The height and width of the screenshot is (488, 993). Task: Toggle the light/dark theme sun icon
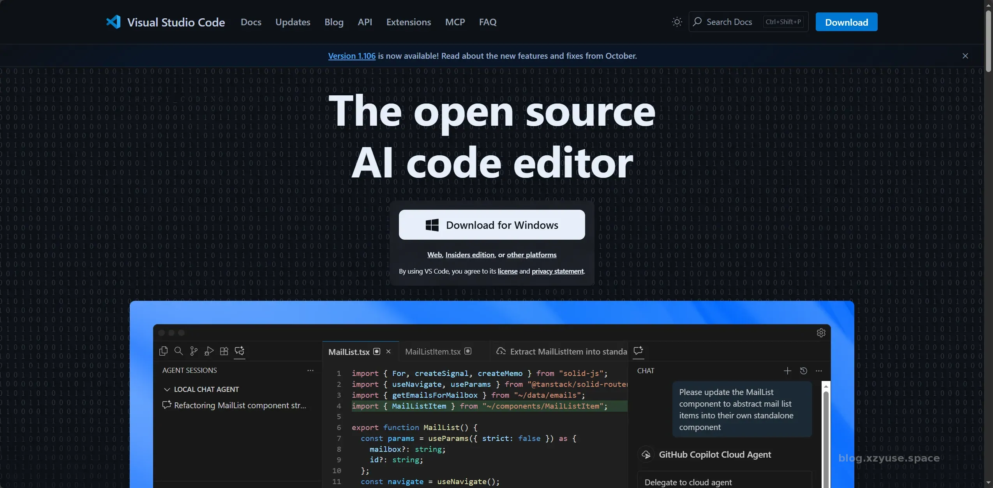(677, 22)
